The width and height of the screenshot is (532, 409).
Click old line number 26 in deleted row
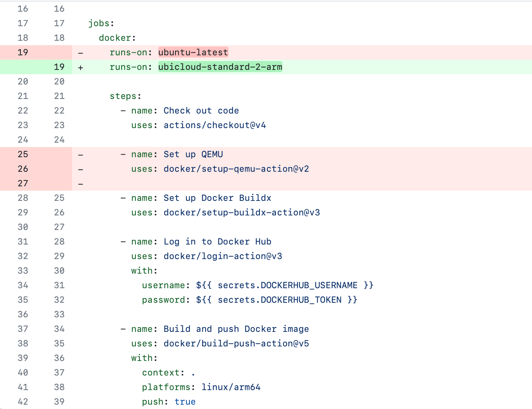(x=23, y=169)
